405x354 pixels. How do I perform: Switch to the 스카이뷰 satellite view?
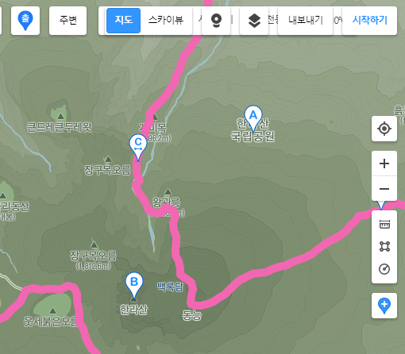(x=166, y=21)
